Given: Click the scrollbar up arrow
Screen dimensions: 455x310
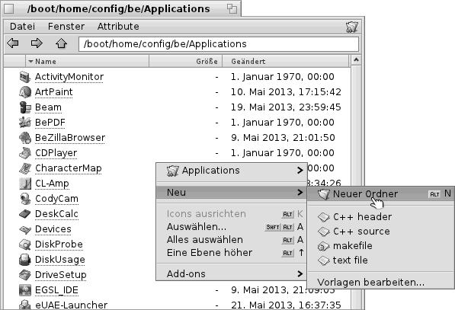Looking at the screenshot, I should 356,60.
